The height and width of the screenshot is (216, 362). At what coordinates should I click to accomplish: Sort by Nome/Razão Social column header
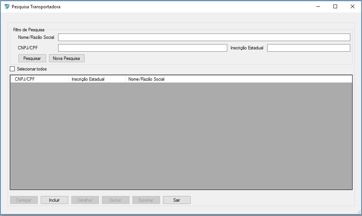(239, 79)
